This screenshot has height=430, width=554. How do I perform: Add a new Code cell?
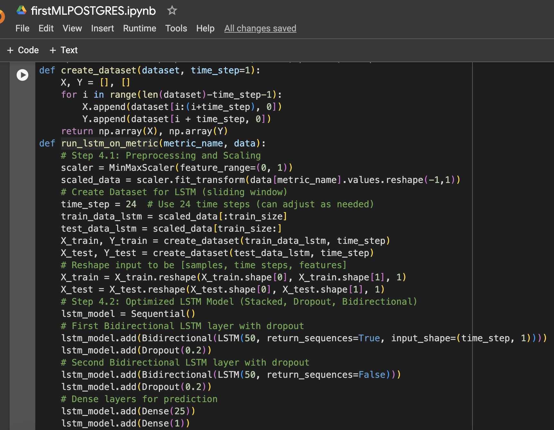(x=22, y=50)
